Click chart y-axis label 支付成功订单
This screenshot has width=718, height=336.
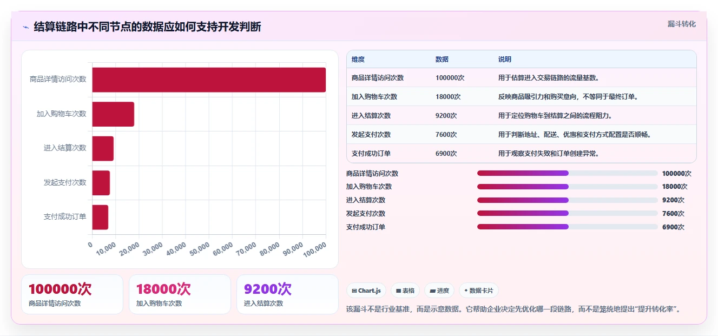click(x=65, y=217)
